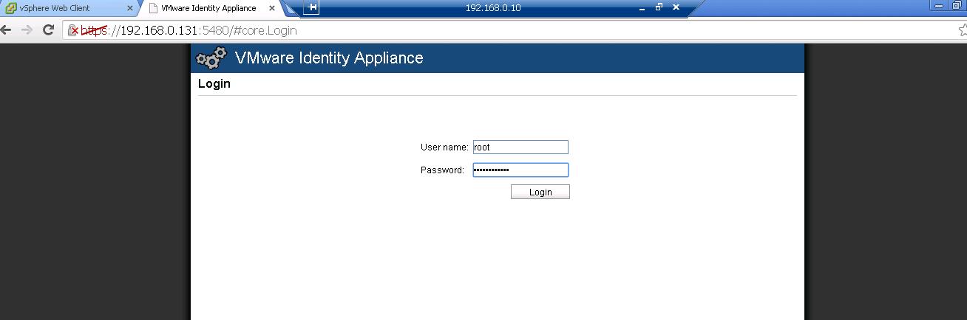The height and width of the screenshot is (320, 967).
Task: Bookmark page with the star icon
Action: pos(962,30)
